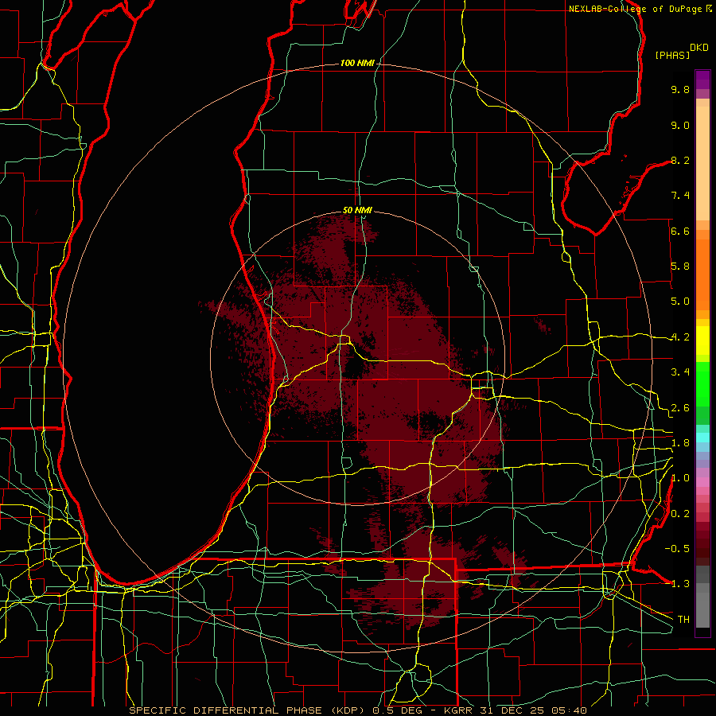
Task: Click the DKD legend unit label
Action: tap(699, 48)
